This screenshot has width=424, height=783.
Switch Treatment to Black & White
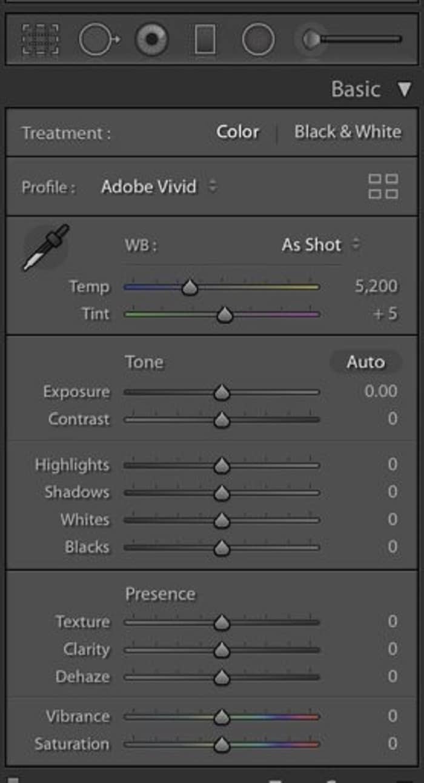click(348, 132)
